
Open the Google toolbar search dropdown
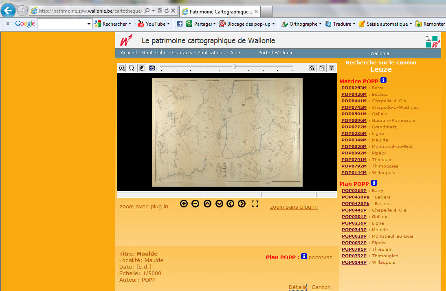point(89,24)
